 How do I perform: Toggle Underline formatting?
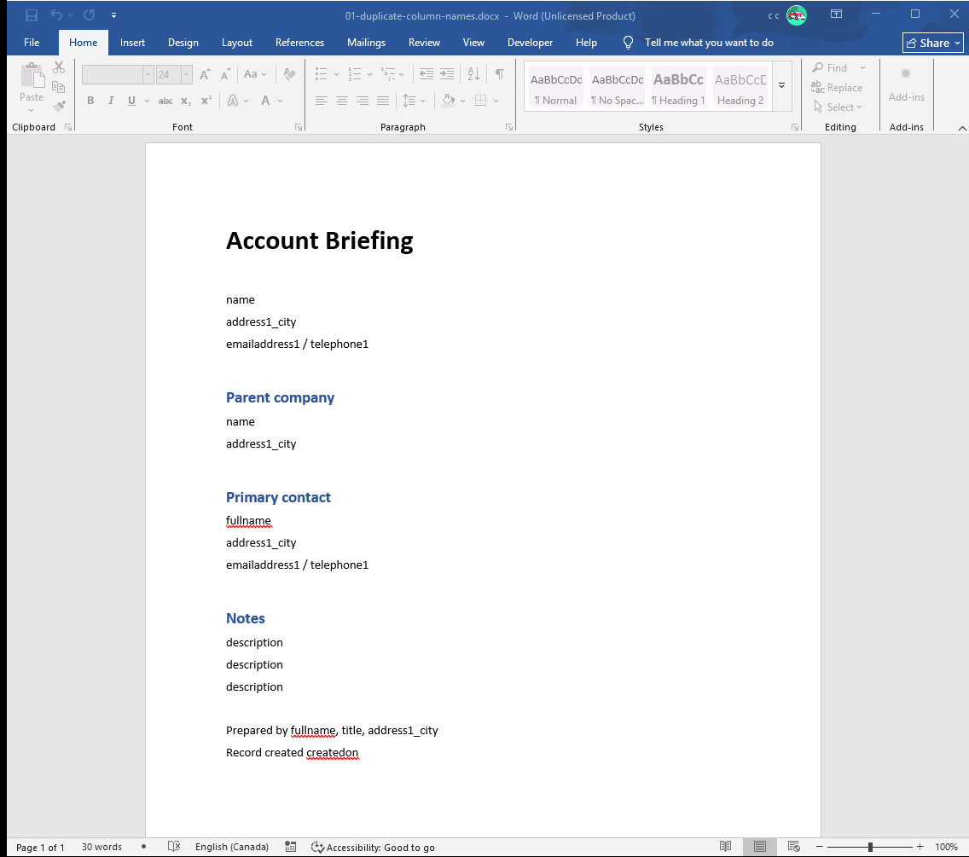pyautogui.click(x=131, y=101)
